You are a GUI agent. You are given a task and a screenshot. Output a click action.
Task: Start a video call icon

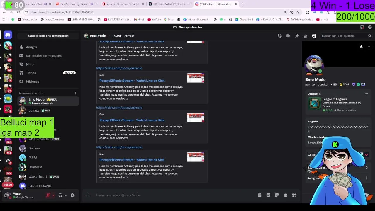(288, 36)
